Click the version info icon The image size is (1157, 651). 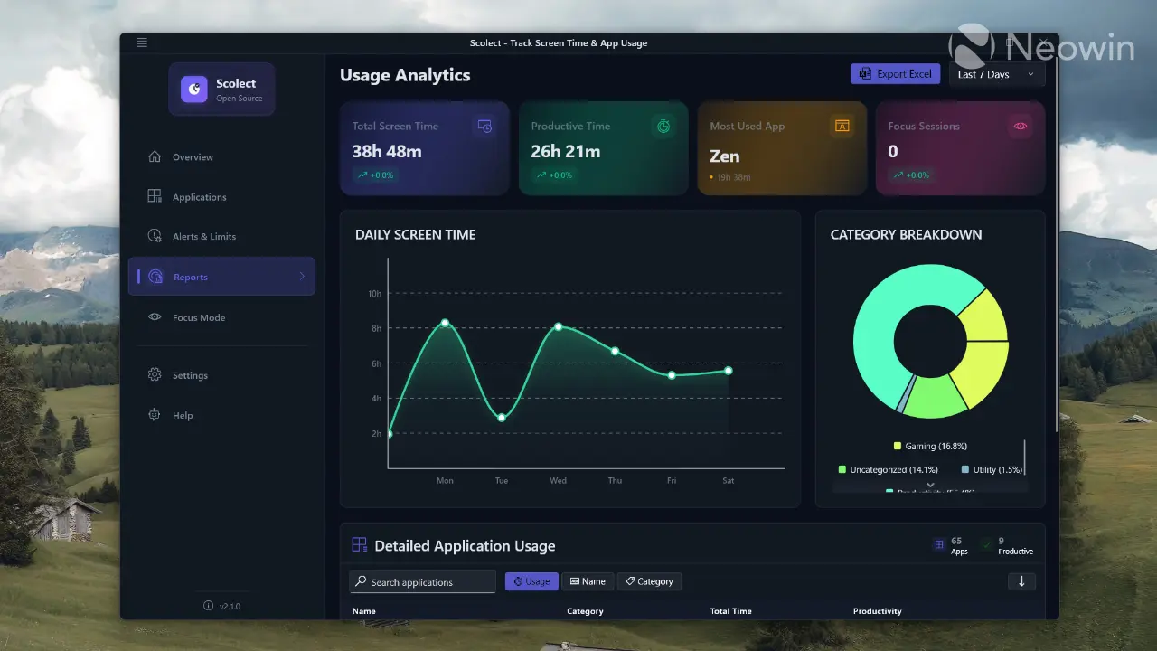[208, 606]
